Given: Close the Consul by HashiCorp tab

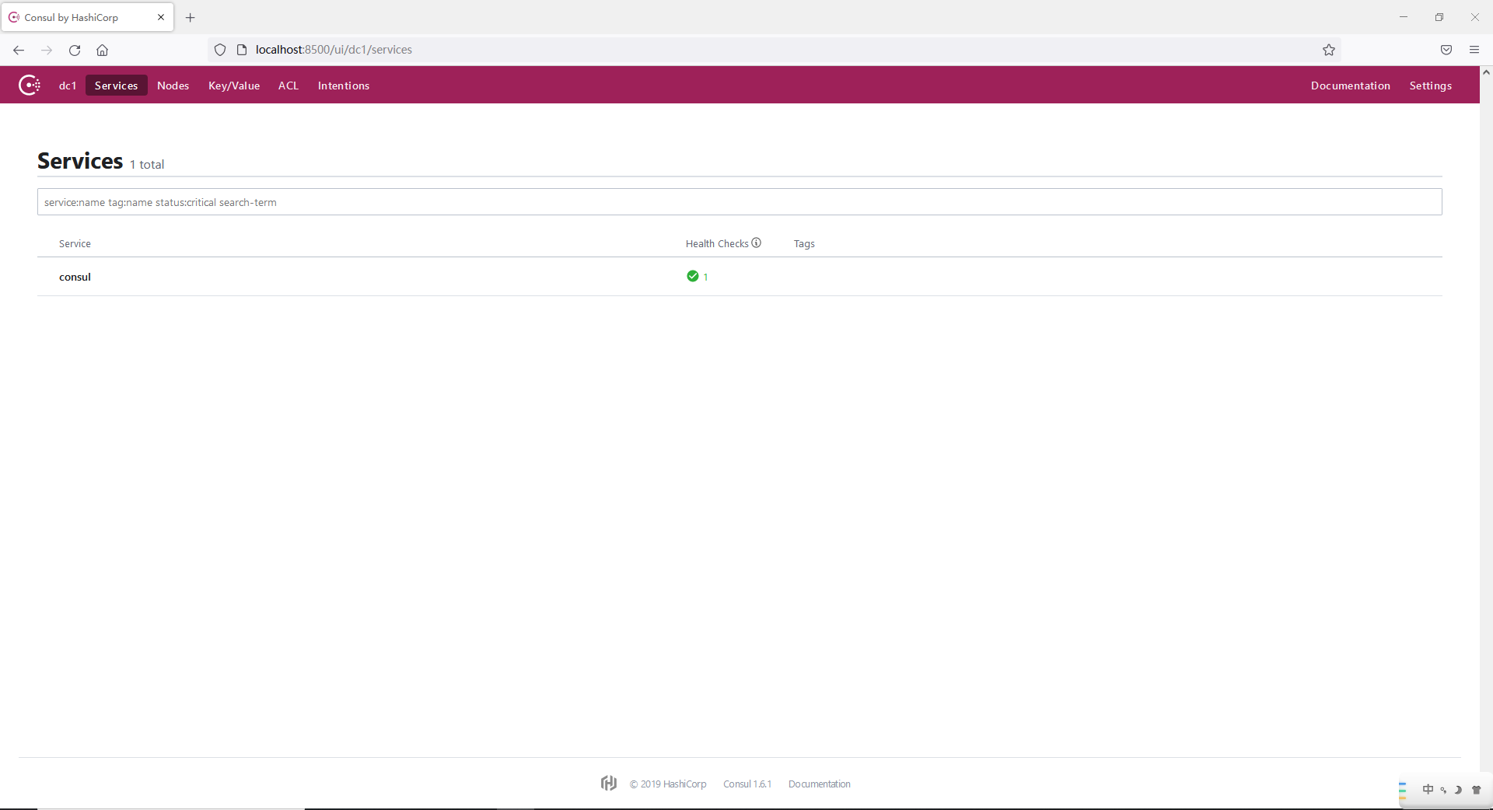Looking at the screenshot, I should point(161,17).
